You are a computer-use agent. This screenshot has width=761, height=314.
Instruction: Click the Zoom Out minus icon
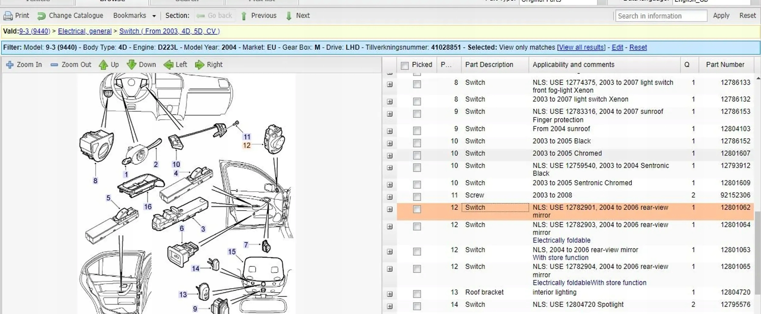(x=54, y=65)
